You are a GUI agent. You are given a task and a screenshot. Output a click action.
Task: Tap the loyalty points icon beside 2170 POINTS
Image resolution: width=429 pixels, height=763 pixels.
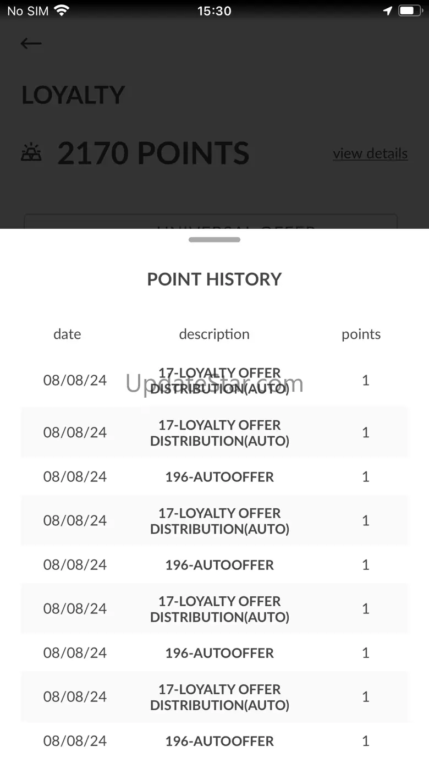[31, 152]
